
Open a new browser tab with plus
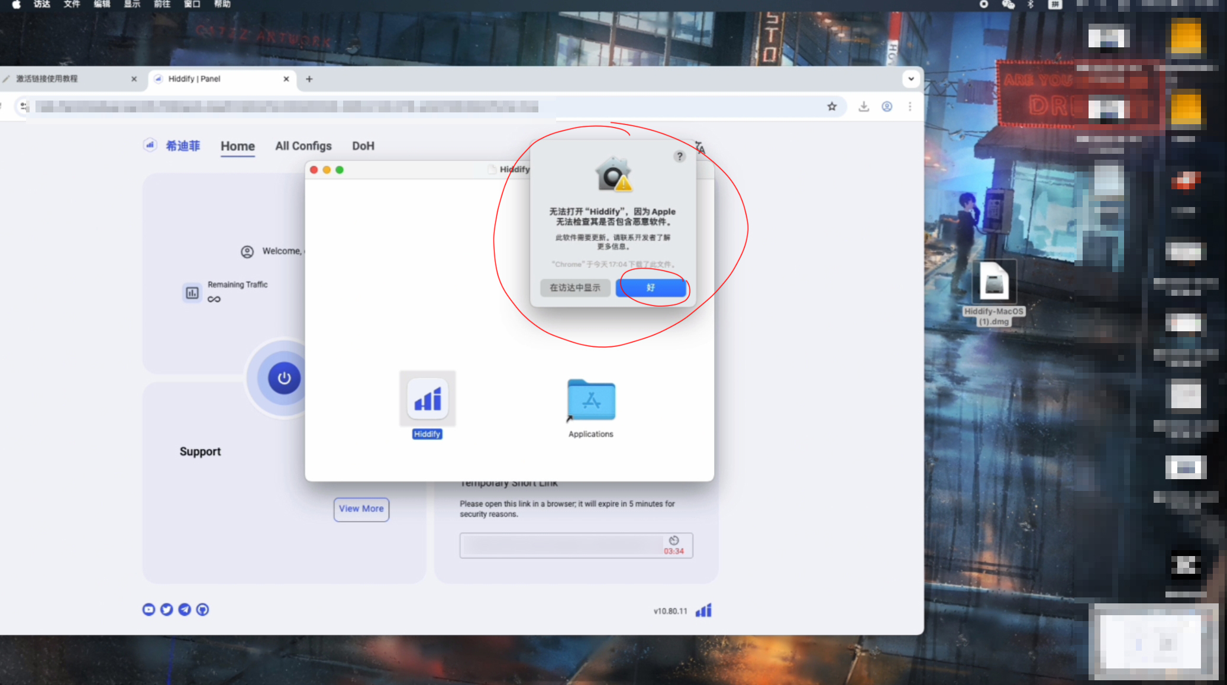click(x=309, y=79)
